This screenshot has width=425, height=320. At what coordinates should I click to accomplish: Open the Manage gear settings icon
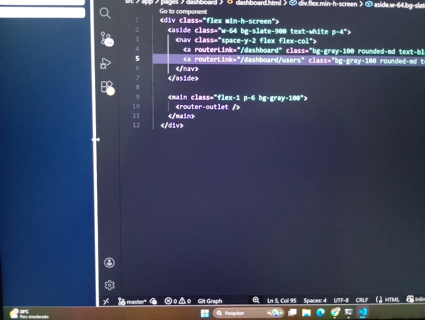[109, 285]
